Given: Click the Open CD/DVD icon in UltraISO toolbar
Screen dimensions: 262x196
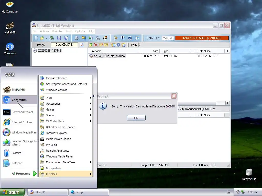Looking at the screenshot, I should 52,38.
